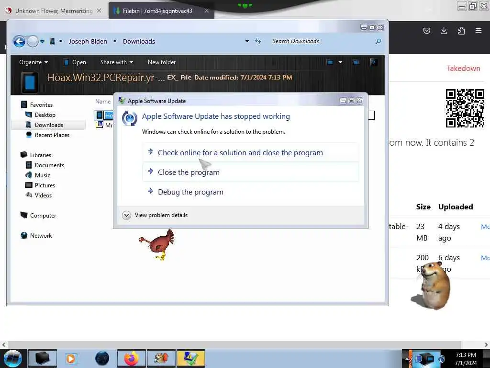Click the Joseph Biden breadcrumb

(x=88, y=41)
